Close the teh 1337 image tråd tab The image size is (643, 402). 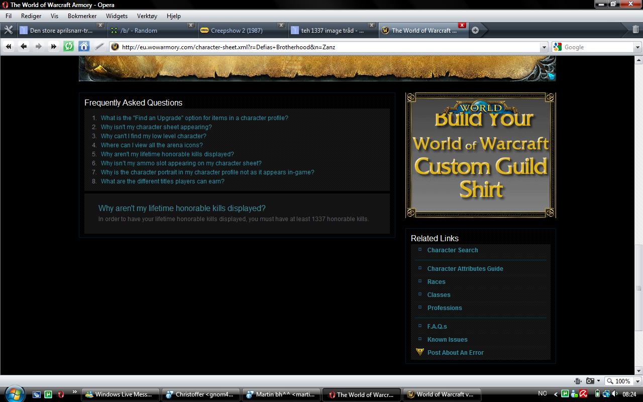point(372,25)
